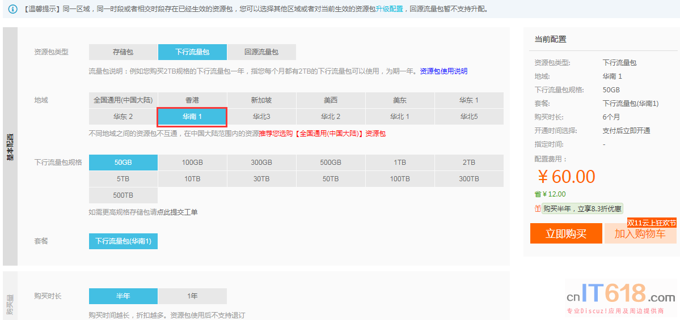This screenshot has width=680, height=320.
Task: Select 半年 purchase duration
Action: point(123,296)
